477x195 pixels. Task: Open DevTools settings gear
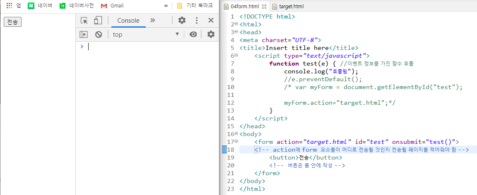click(182, 20)
